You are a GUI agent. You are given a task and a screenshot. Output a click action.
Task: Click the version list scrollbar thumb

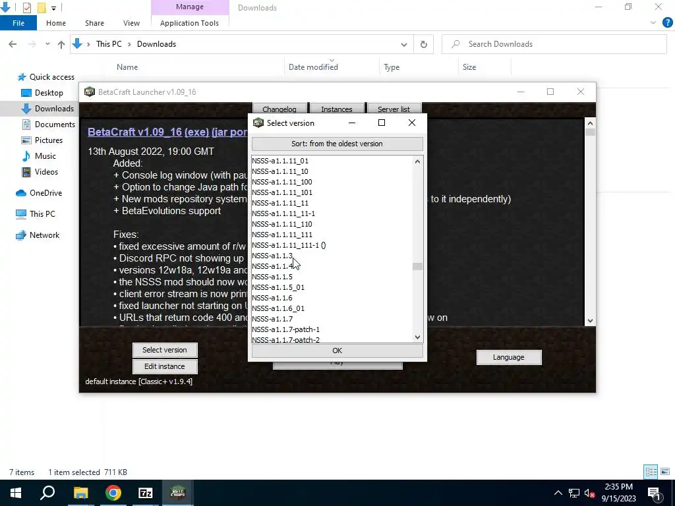click(x=417, y=267)
